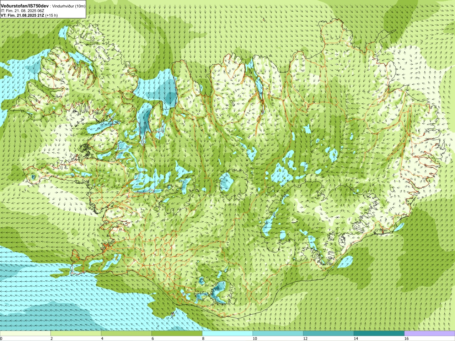The width and height of the screenshot is (455, 341).
Task: Click the lavender 16+ legend swatch
Action: 430,334
